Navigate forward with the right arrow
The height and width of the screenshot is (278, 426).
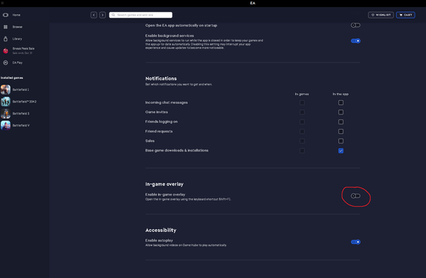coord(102,15)
